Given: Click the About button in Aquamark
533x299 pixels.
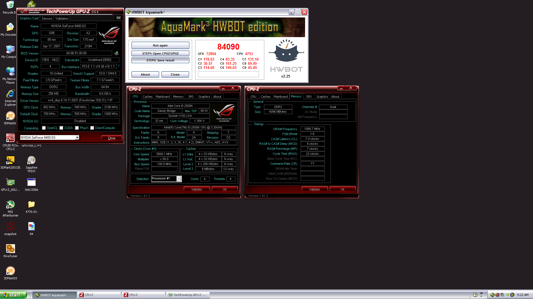Looking at the screenshot, I should point(145,74).
